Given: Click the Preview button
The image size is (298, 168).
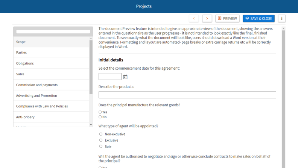Looking at the screenshot, I should pos(227,18).
